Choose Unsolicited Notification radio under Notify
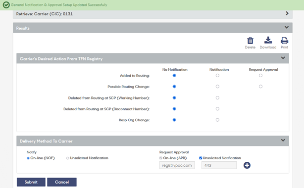The image size is (304, 188). [68, 158]
